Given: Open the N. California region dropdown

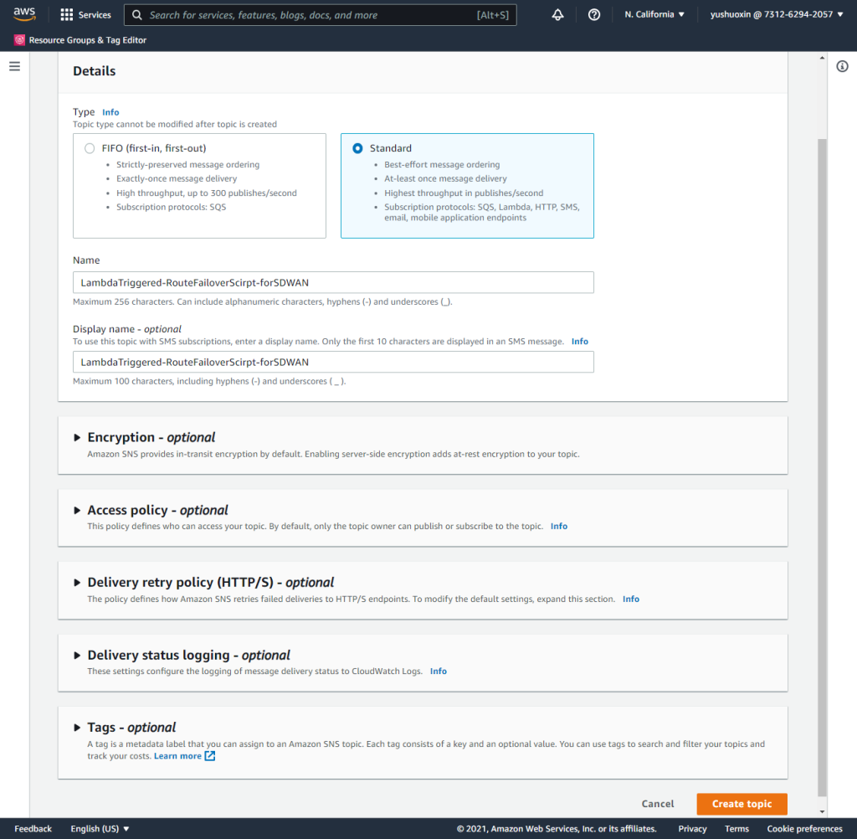Looking at the screenshot, I should (654, 15).
